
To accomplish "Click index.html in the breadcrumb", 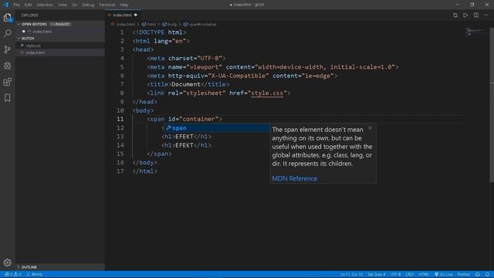I will click(125, 24).
